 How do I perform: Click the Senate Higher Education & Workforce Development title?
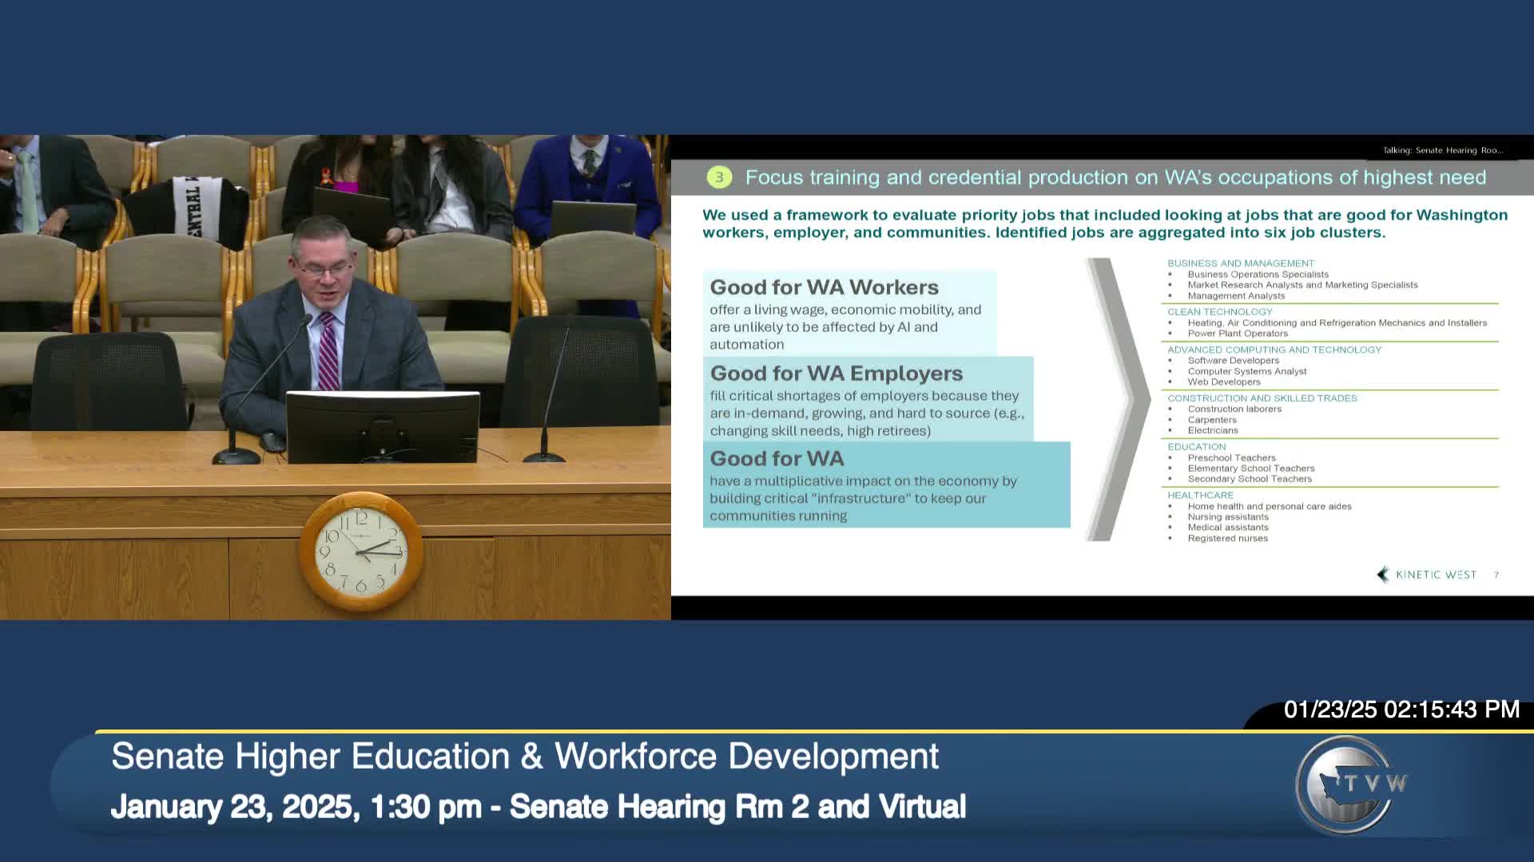point(525,757)
